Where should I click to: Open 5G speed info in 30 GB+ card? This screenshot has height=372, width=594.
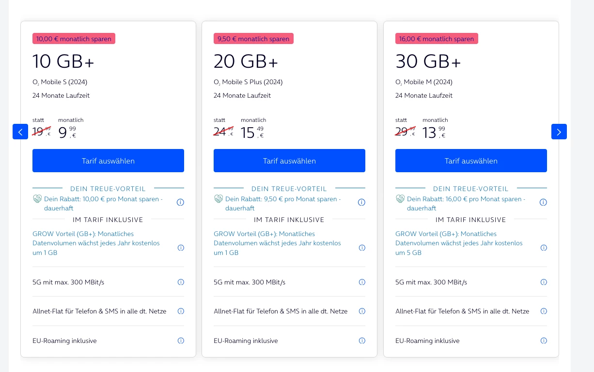[544, 282]
